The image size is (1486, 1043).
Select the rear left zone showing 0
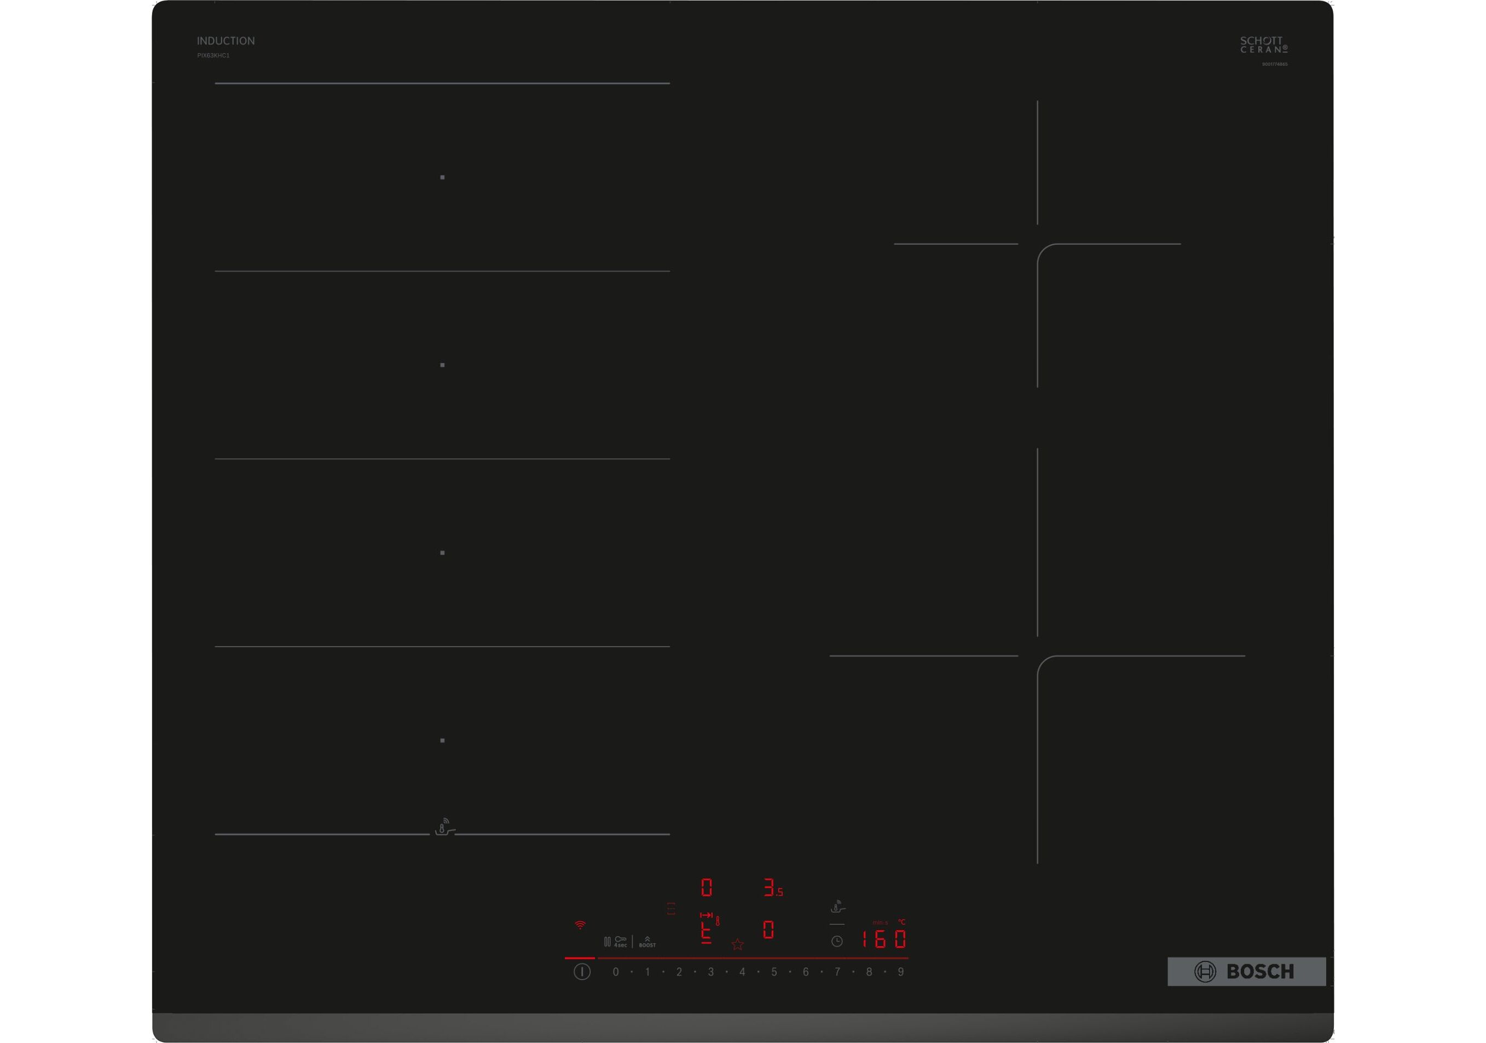pos(707,888)
